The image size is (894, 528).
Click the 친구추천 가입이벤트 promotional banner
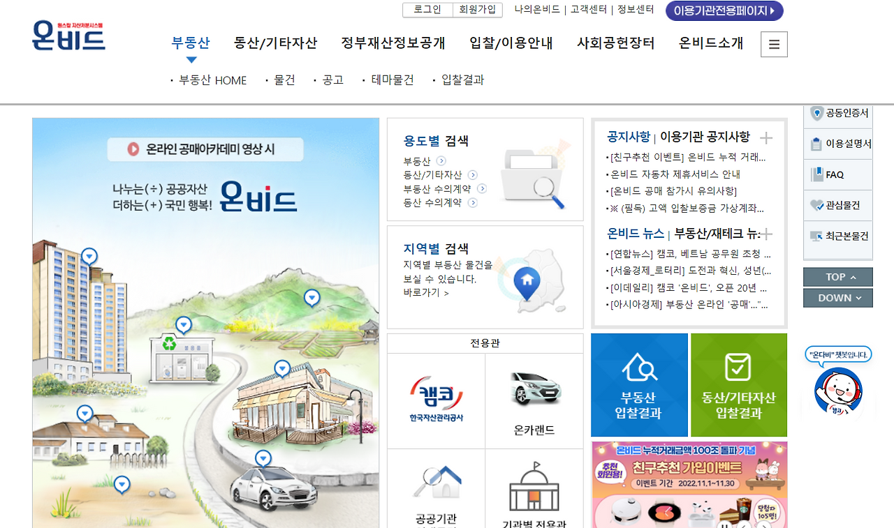click(x=689, y=481)
